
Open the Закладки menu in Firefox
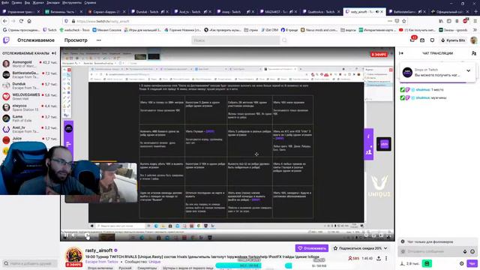click(x=53, y=2)
